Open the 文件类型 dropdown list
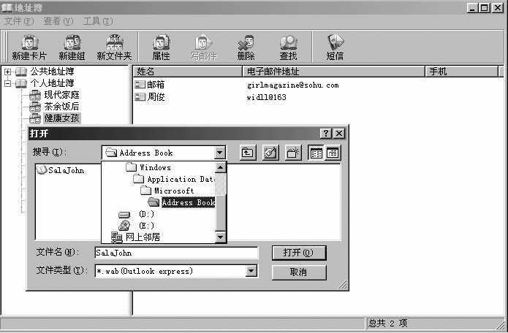This screenshot has height=333, width=508. (251, 271)
